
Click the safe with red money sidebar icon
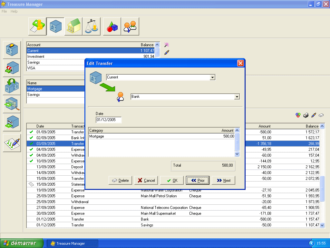[12, 68]
